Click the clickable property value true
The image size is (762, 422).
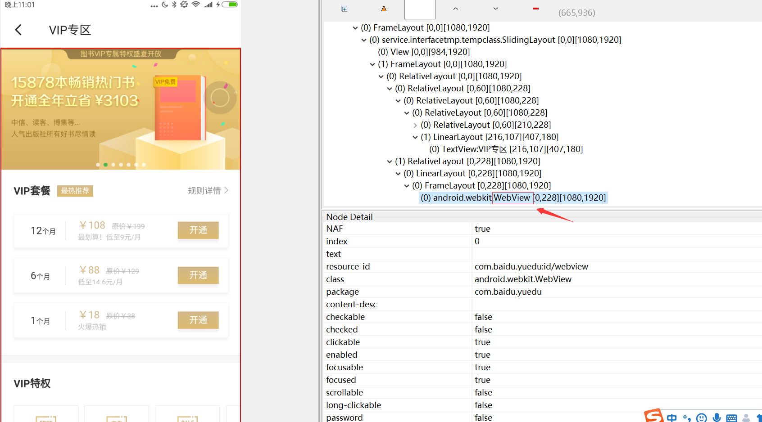coord(482,342)
